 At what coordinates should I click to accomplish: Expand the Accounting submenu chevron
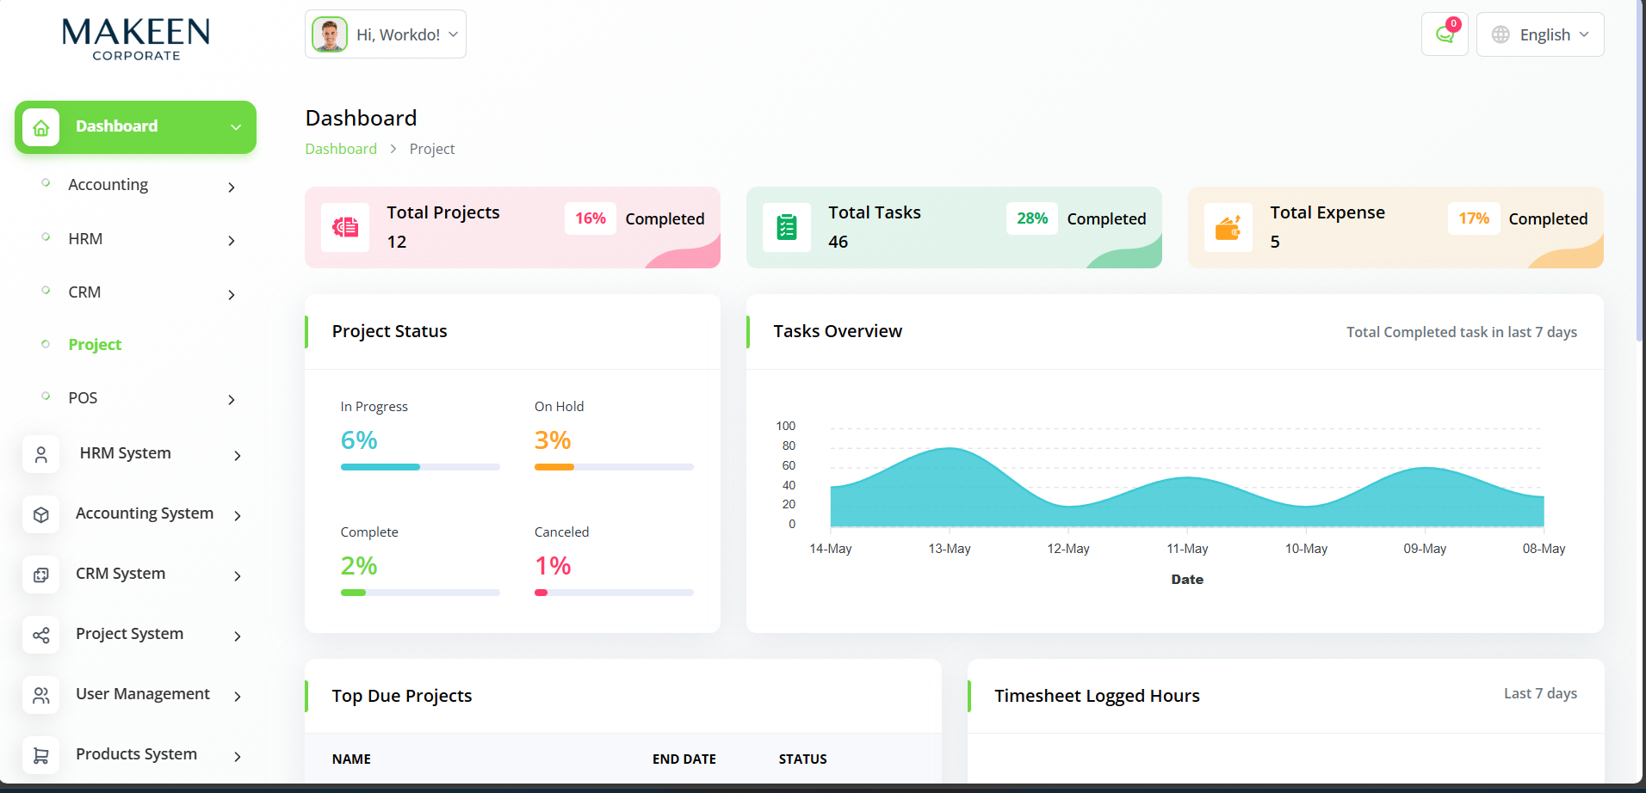[231, 187]
